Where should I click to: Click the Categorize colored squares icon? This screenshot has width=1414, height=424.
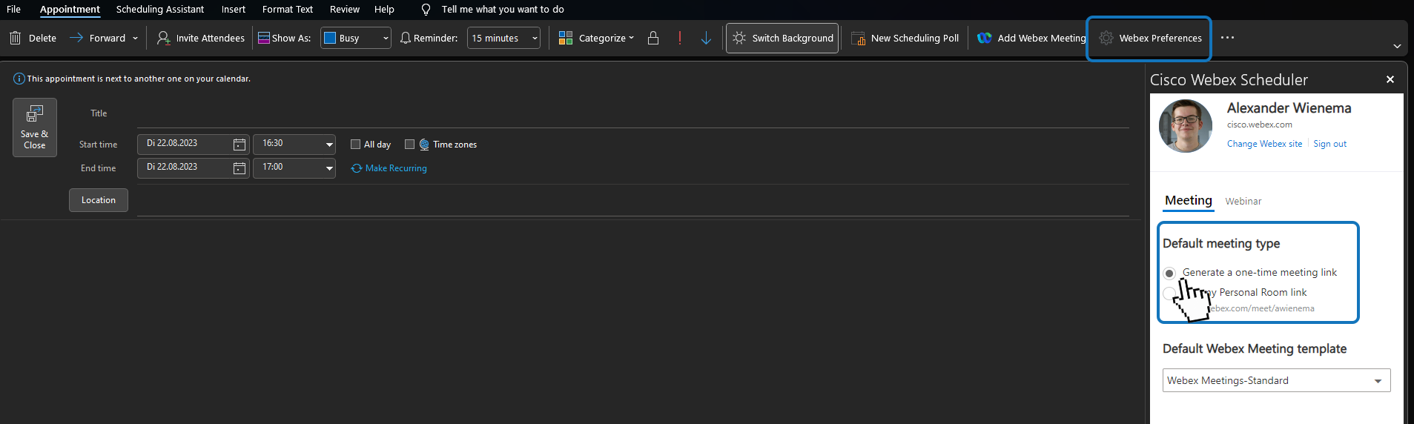566,38
